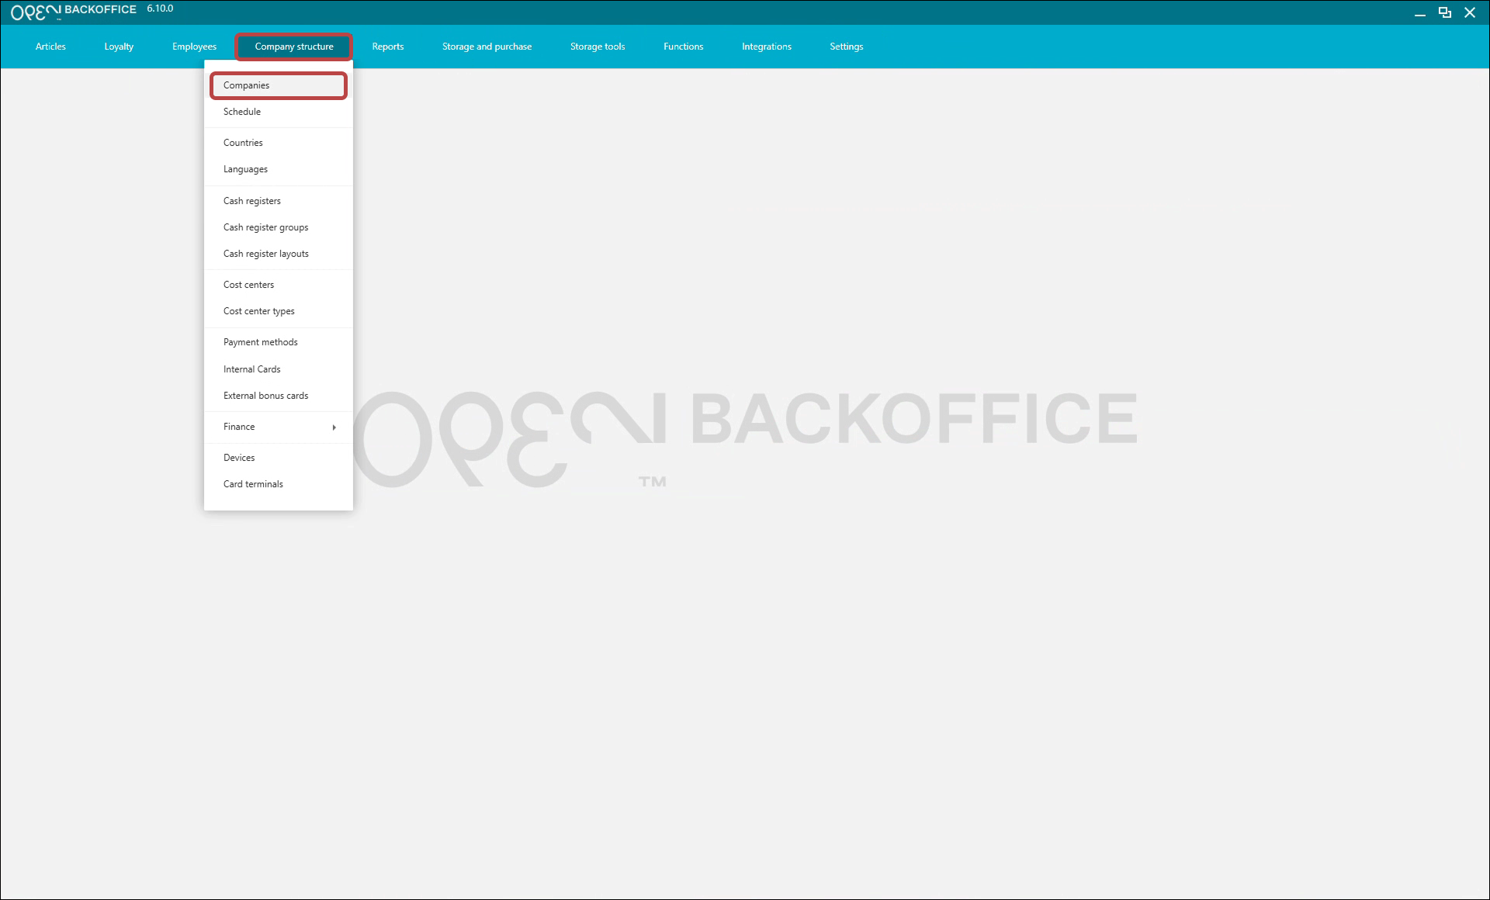Close the BackOffice window
Screen dimensions: 1490x900
(x=1470, y=12)
